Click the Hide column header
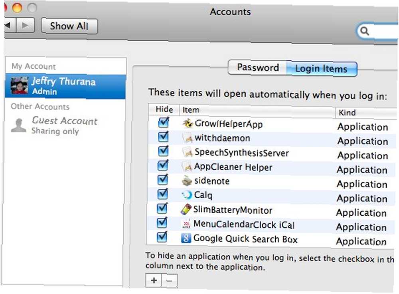Viewport: 399px width, 294px height. pyautogui.click(x=164, y=109)
